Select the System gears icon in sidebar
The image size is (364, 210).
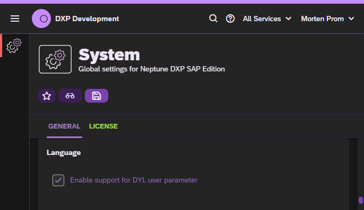point(14,45)
